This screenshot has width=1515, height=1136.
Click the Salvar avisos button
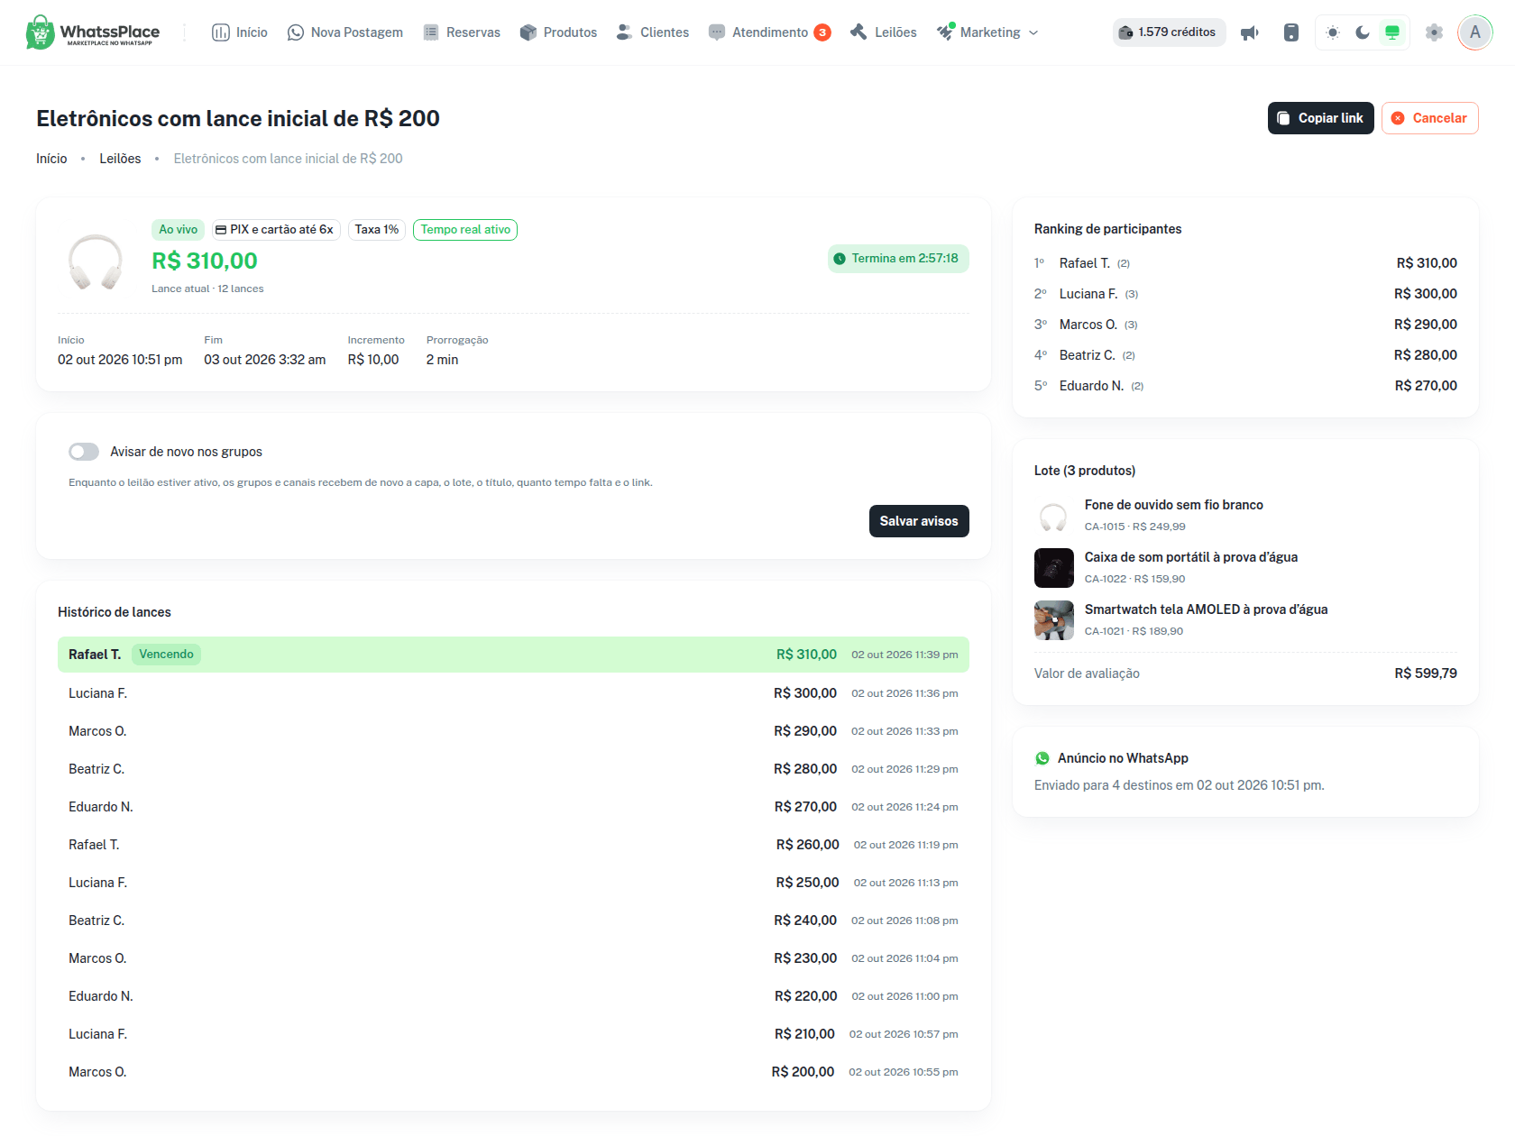coord(919,521)
